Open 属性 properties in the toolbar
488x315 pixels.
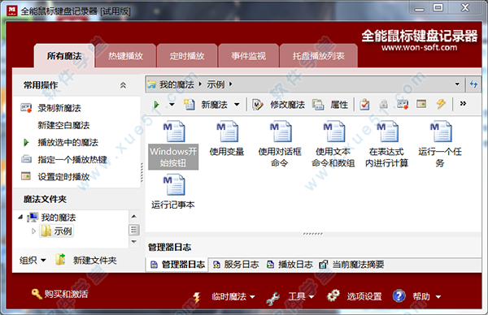tap(330, 105)
